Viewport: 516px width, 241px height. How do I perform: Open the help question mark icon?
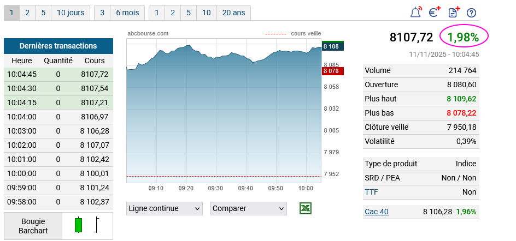pos(471,13)
